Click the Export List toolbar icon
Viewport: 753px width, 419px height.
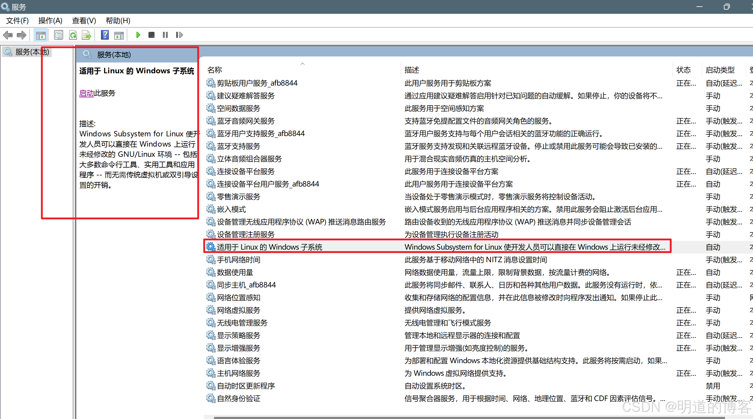click(x=87, y=35)
